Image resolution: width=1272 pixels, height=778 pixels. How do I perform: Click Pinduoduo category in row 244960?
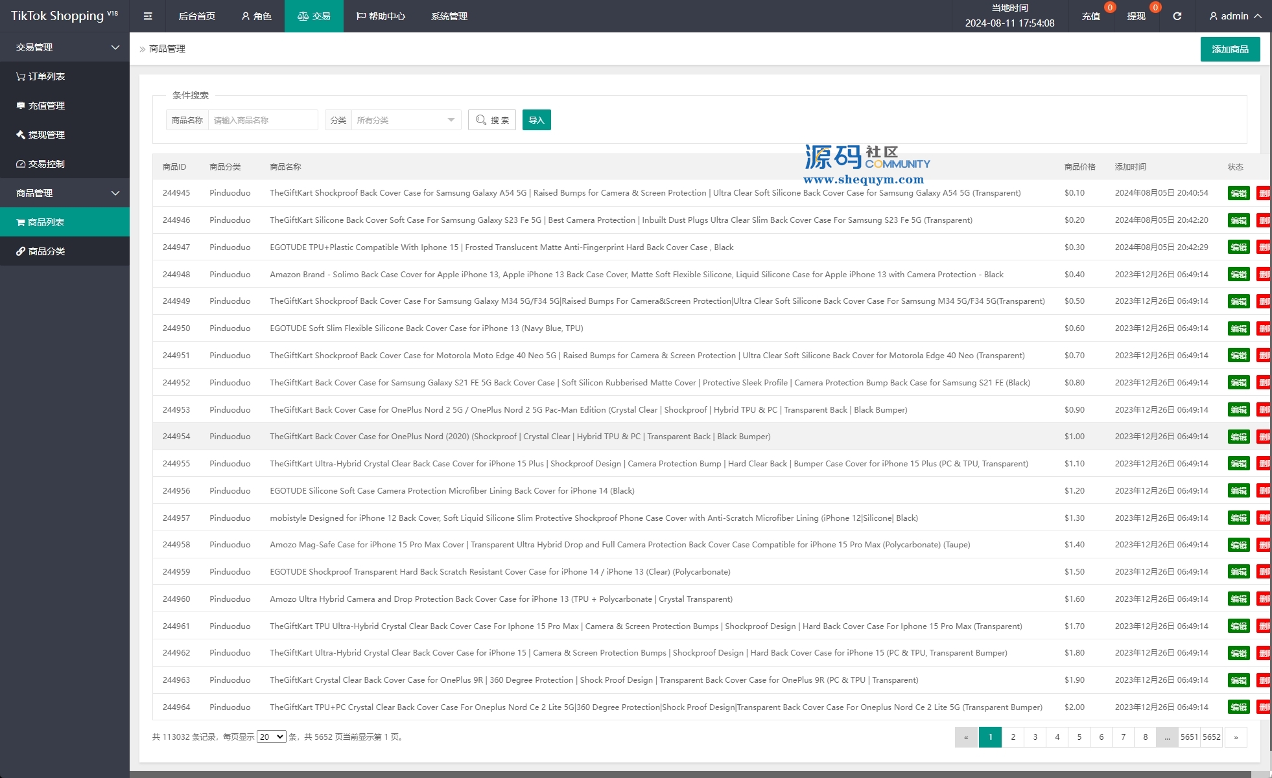click(x=230, y=599)
